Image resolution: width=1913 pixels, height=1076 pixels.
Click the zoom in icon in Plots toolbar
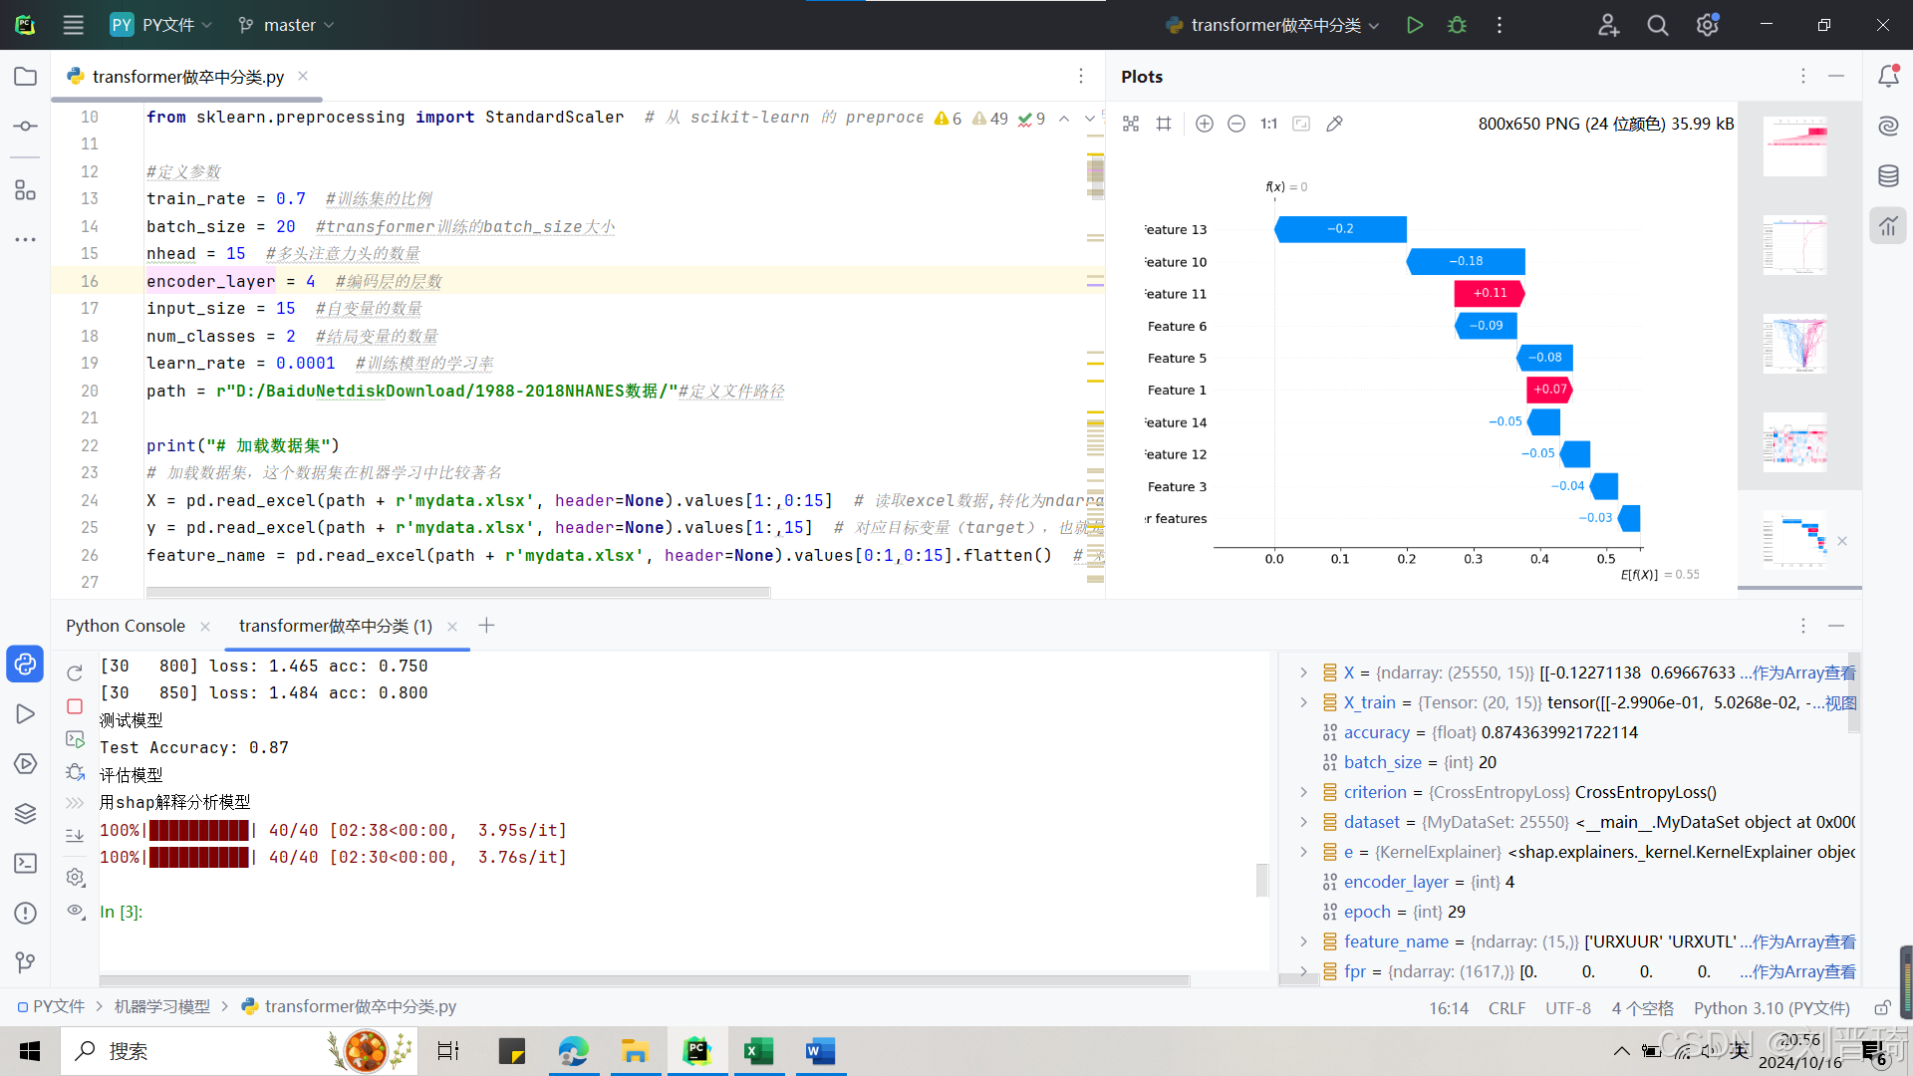(1204, 124)
